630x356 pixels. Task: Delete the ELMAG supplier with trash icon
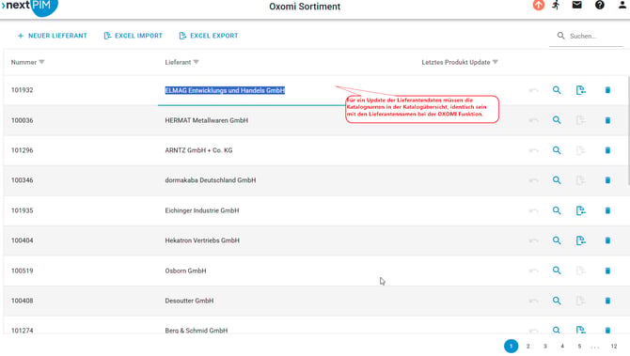pyautogui.click(x=607, y=90)
